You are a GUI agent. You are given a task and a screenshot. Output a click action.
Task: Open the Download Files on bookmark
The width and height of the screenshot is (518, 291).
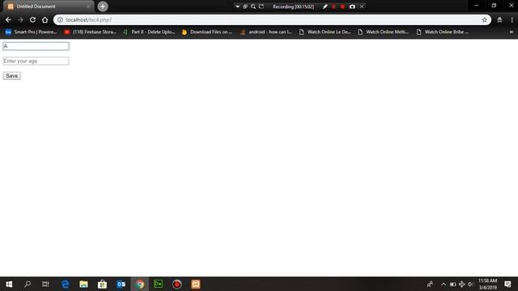(x=207, y=32)
